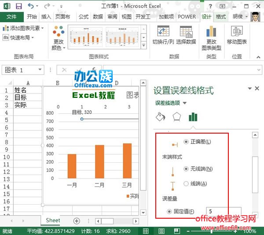The width and height of the screenshot is (264, 235).
Task: Click the Save icon in quick access toolbar
Action: point(18,6)
